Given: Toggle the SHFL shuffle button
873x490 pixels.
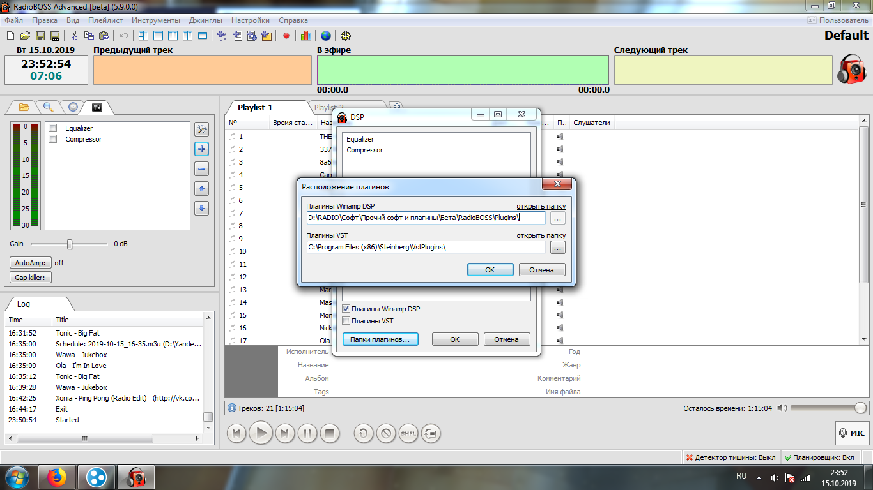Looking at the screenshot, I should [x=408, y=434].
